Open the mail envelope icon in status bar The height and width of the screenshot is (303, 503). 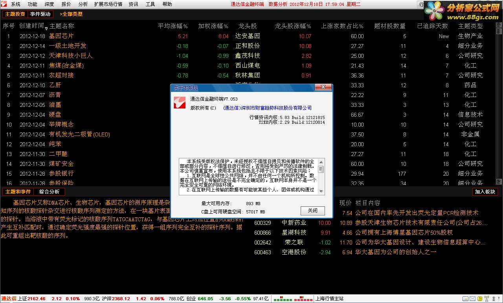(472, 299)
